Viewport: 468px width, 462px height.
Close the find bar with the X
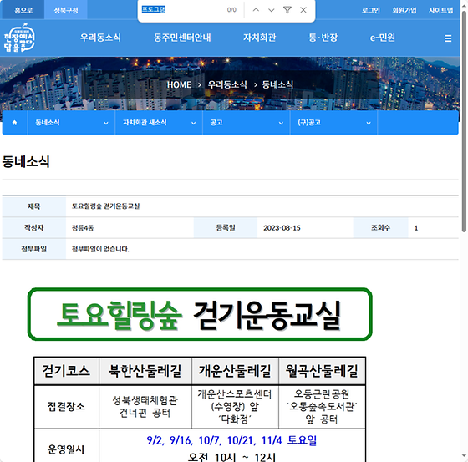click(303, 10)
